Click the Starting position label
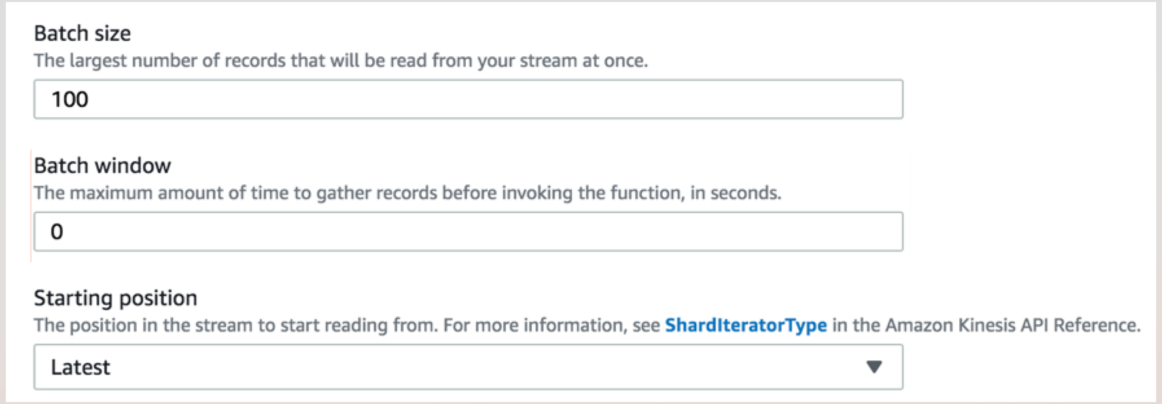The width and height of the screenshot is (1162, 404). [116, 297]
